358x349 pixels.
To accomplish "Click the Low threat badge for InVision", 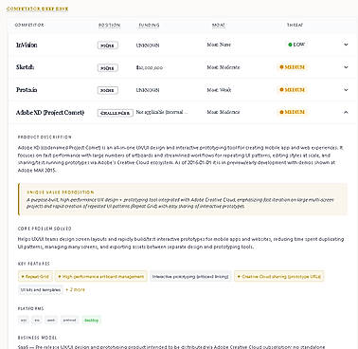I will [296, 45].
